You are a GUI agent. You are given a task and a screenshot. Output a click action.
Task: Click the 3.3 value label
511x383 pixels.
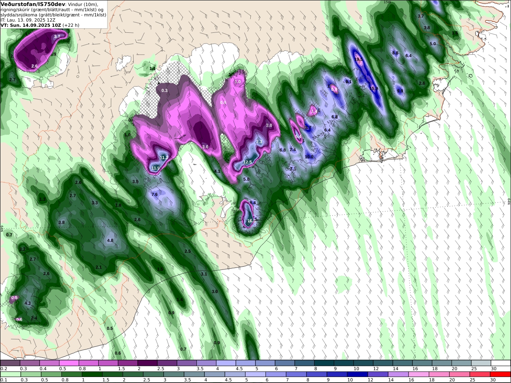[95, 203]
